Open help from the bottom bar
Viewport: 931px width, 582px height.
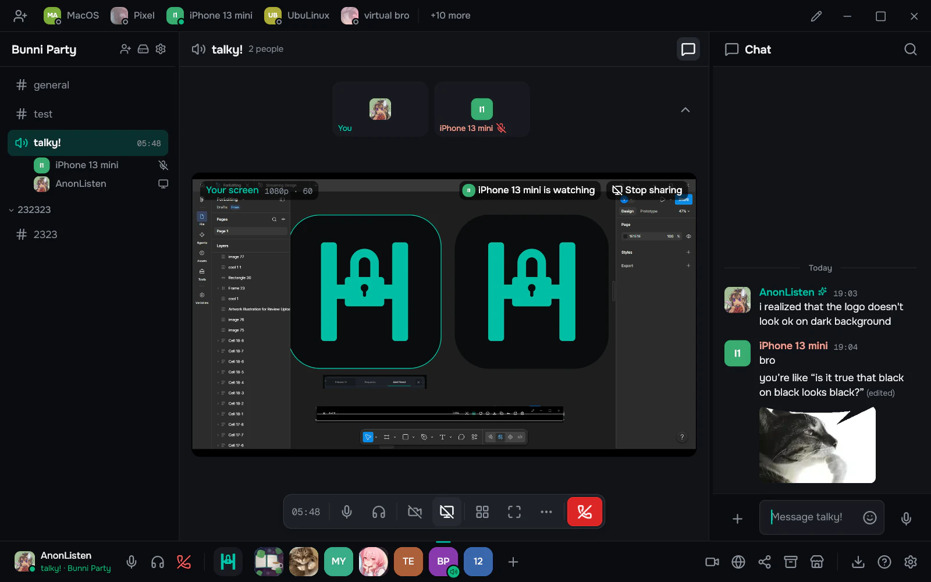[884, 562]
